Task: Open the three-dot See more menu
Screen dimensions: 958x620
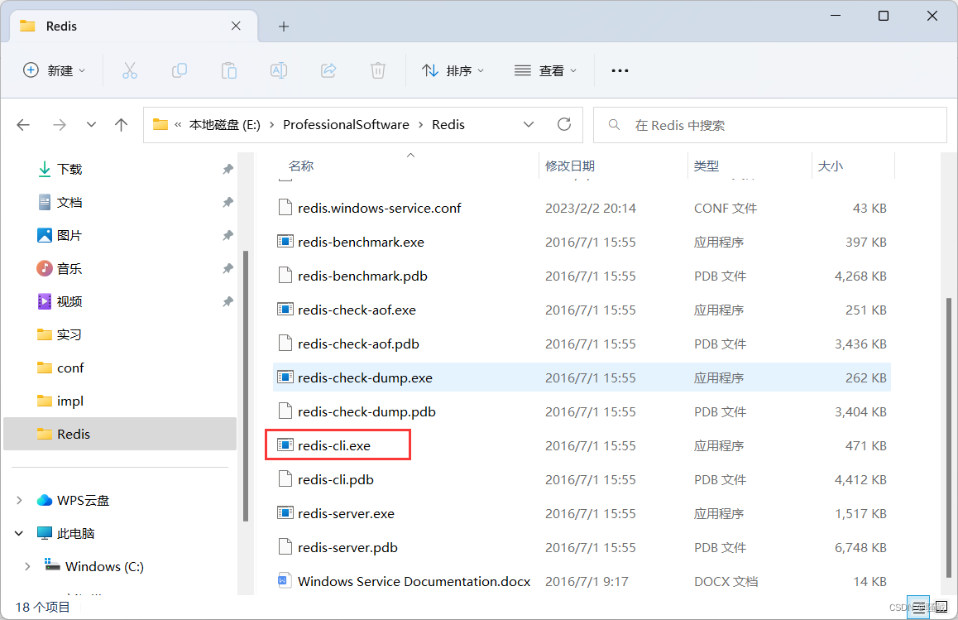Action: 620,71
